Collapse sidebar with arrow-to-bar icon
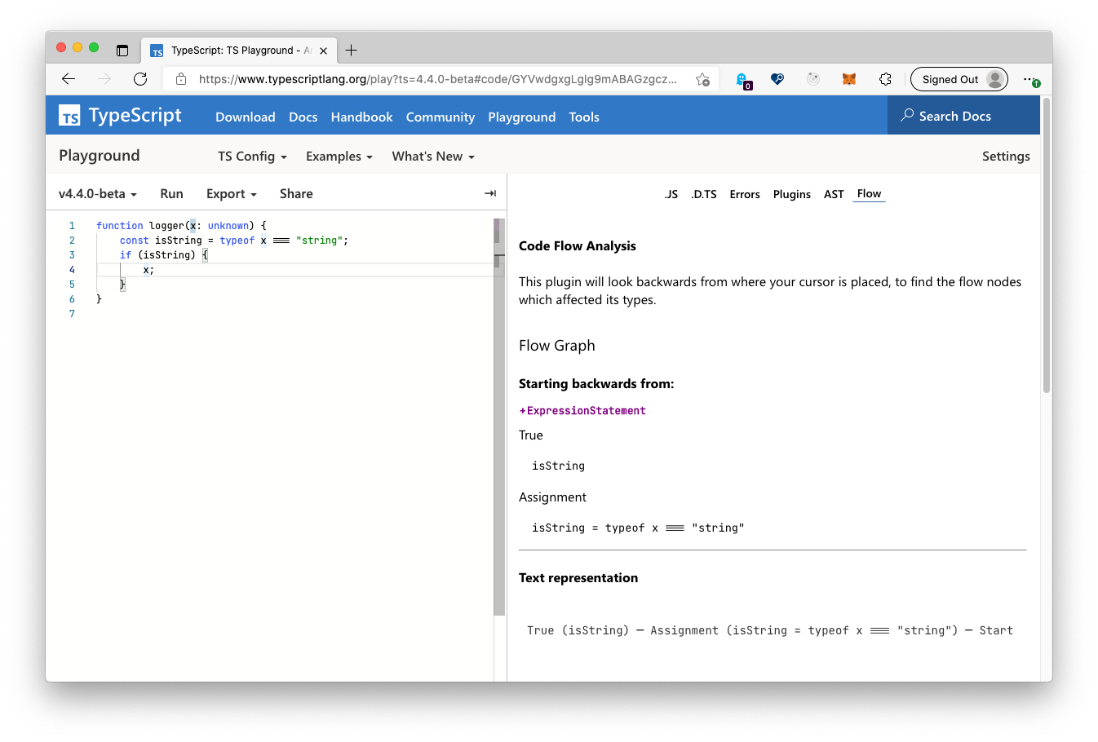The height and width of the screenshot is (742, 1098). [490, 193]
